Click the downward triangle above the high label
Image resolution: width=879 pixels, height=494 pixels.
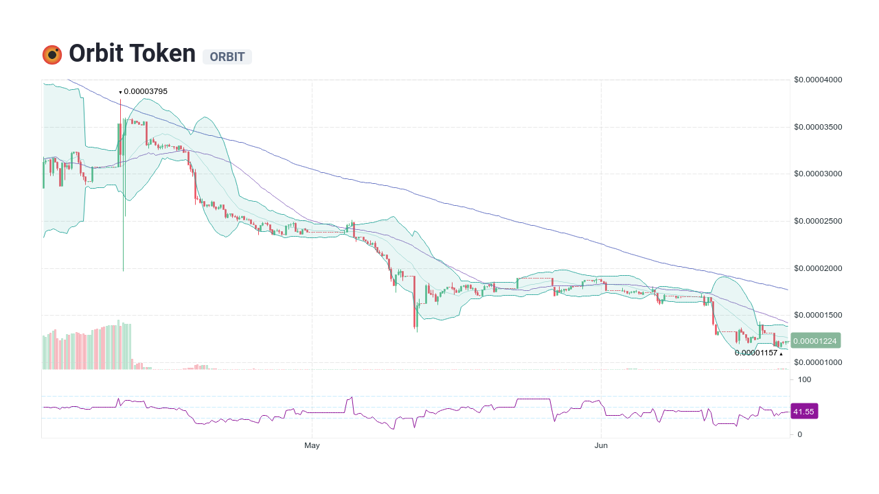[x=121, y=91]
